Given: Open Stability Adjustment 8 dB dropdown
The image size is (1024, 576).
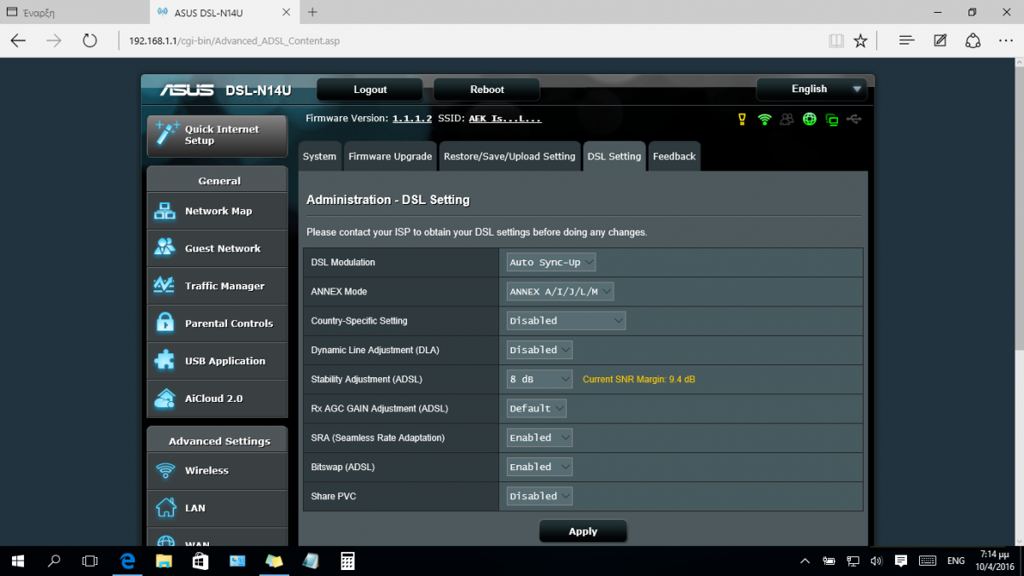Looking at the screenshot, I should point(539,379).
